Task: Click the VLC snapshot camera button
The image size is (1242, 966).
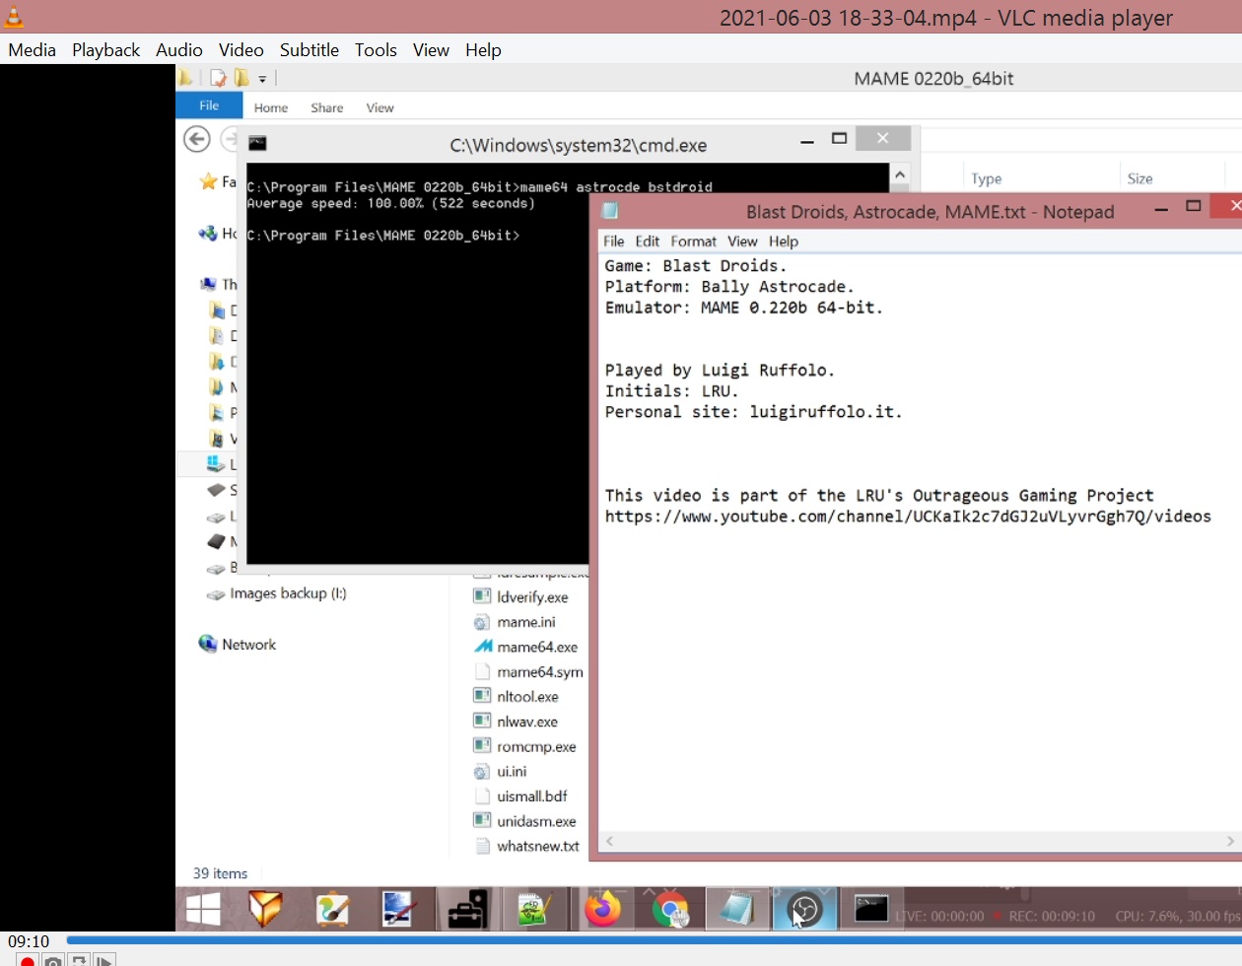Action: click(x=53, y=960)
